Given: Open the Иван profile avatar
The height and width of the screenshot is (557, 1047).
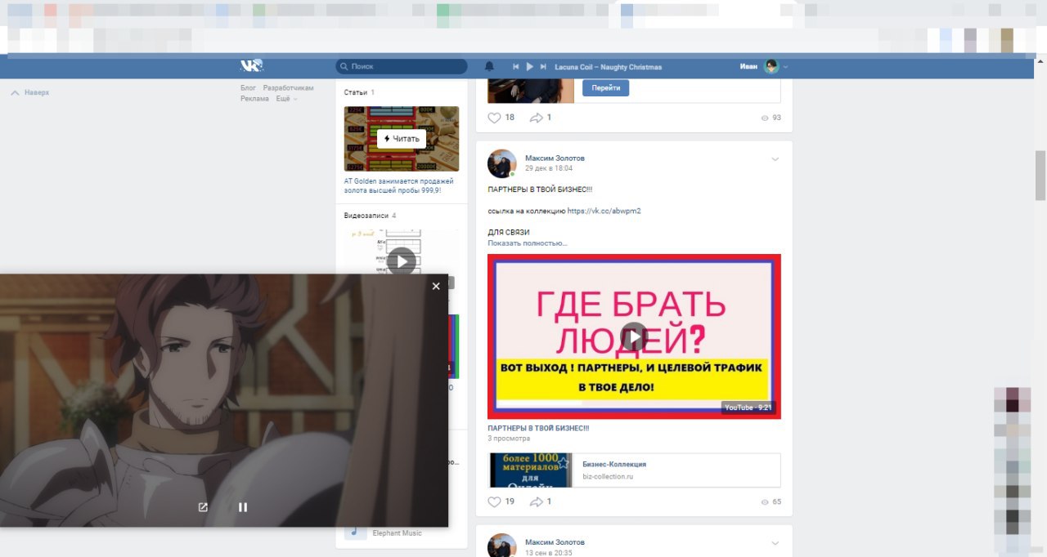Looking at the screenshot, I should click(771, 66).
